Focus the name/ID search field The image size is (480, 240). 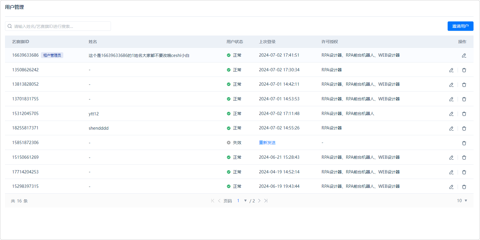(58, 26)
